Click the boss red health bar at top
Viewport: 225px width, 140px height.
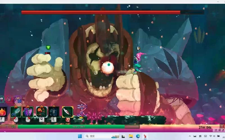click(x=113, y=12)
